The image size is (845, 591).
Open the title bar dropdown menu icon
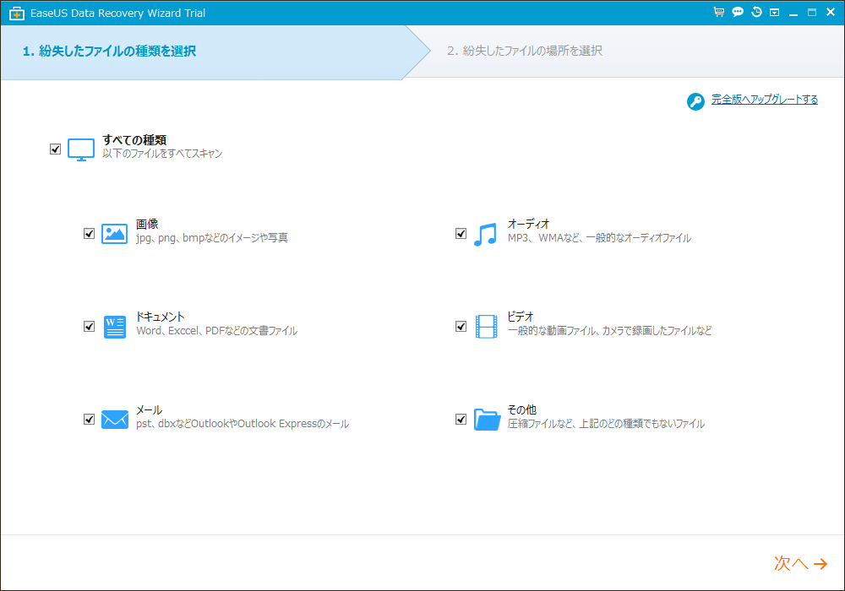[774, 13]
